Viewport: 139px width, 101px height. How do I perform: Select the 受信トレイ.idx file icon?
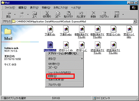(x=113, y=29)
